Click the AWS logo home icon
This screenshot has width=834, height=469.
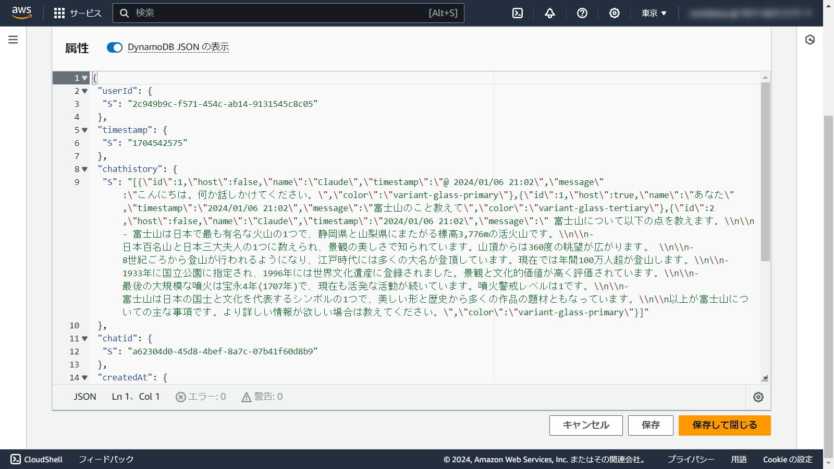pyautogui.click(x=21, y=13)
